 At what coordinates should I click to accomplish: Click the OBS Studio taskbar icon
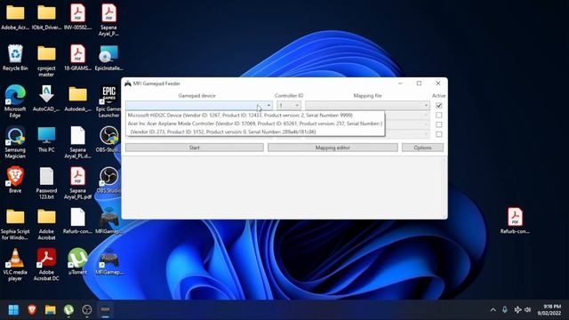point(87,309)
